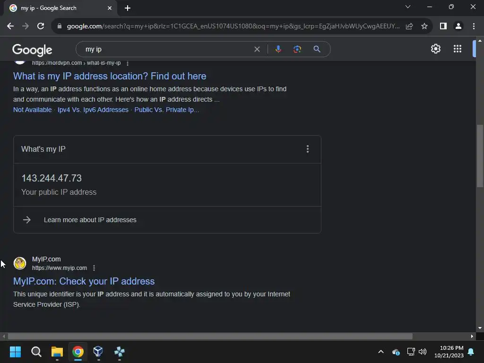Click the forward navigation arrow
Screen dimensions: 484x363
pos(26,26)
